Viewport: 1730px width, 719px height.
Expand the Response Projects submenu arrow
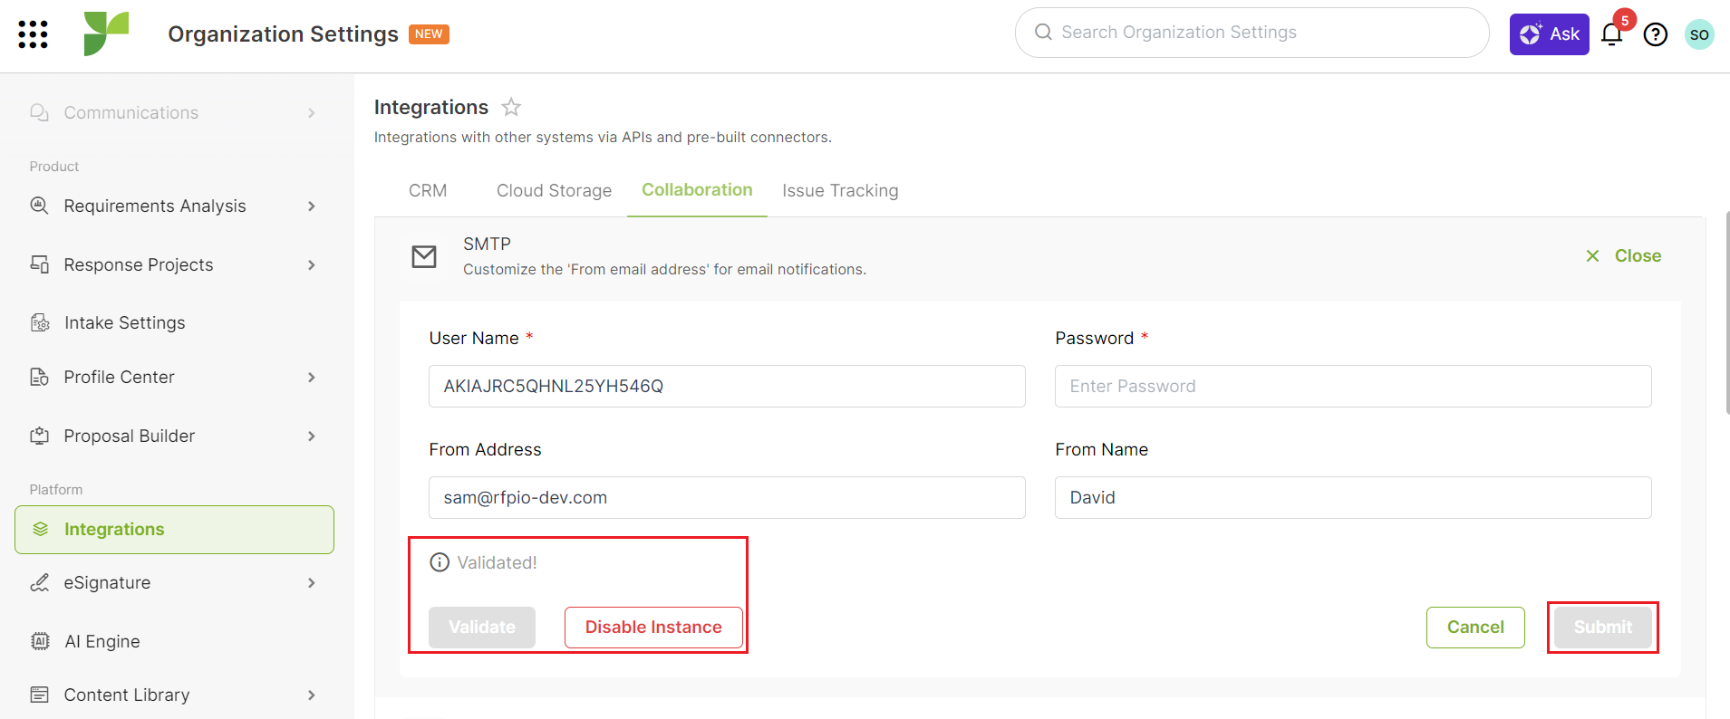[x=312, y=265]
